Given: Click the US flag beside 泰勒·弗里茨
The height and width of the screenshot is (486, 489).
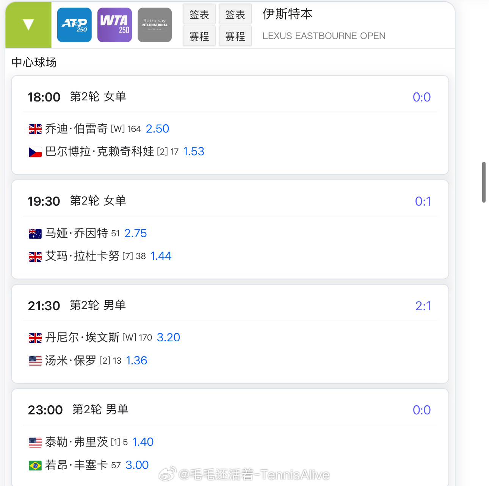Looking at the screenshot, I should coord(35,442).
